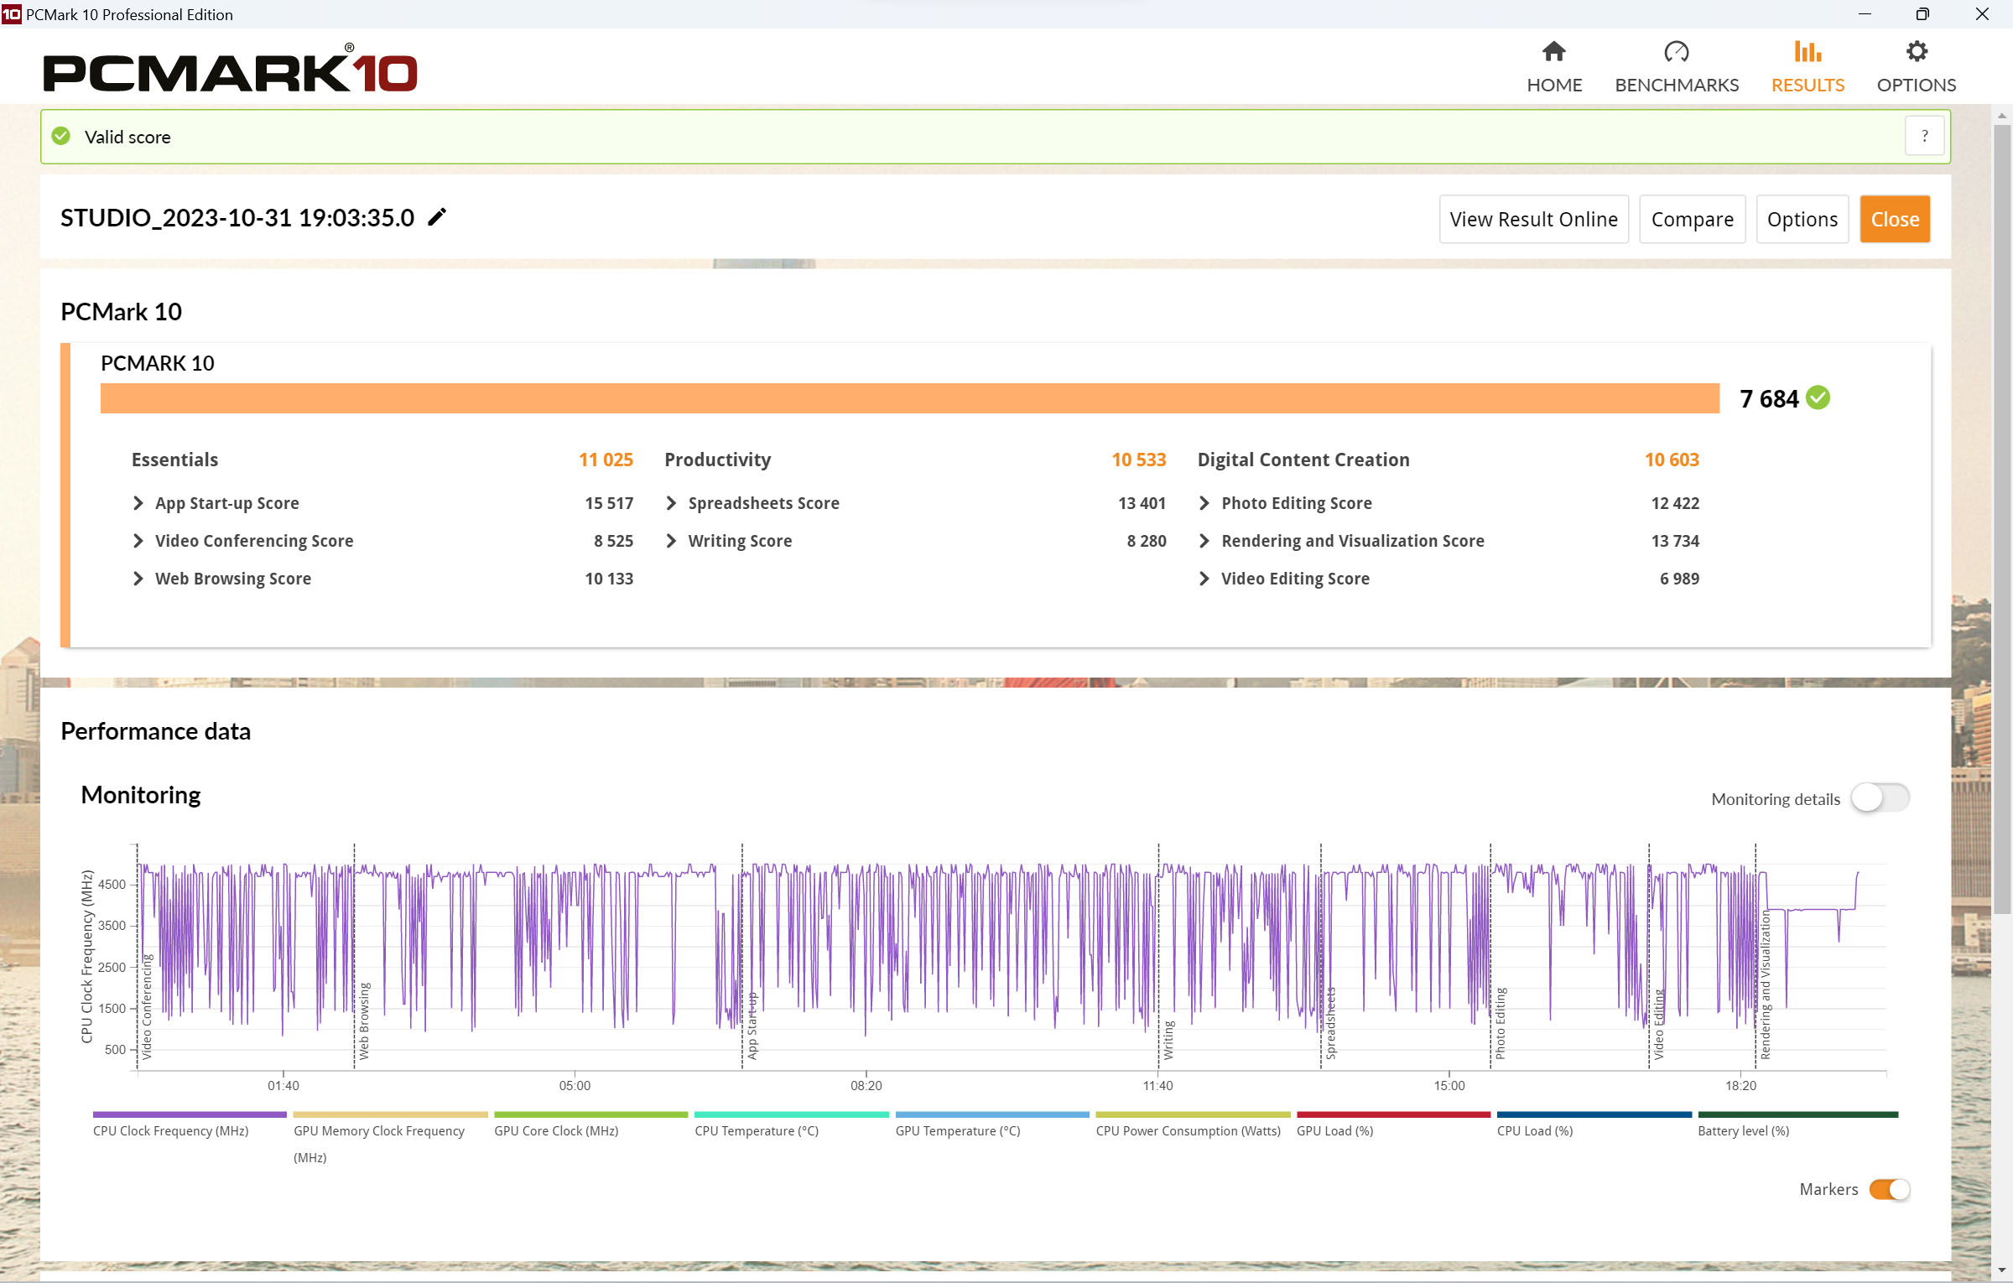
Task: Expand the Web Browsing Score chevron
Action: click(139, 579)
